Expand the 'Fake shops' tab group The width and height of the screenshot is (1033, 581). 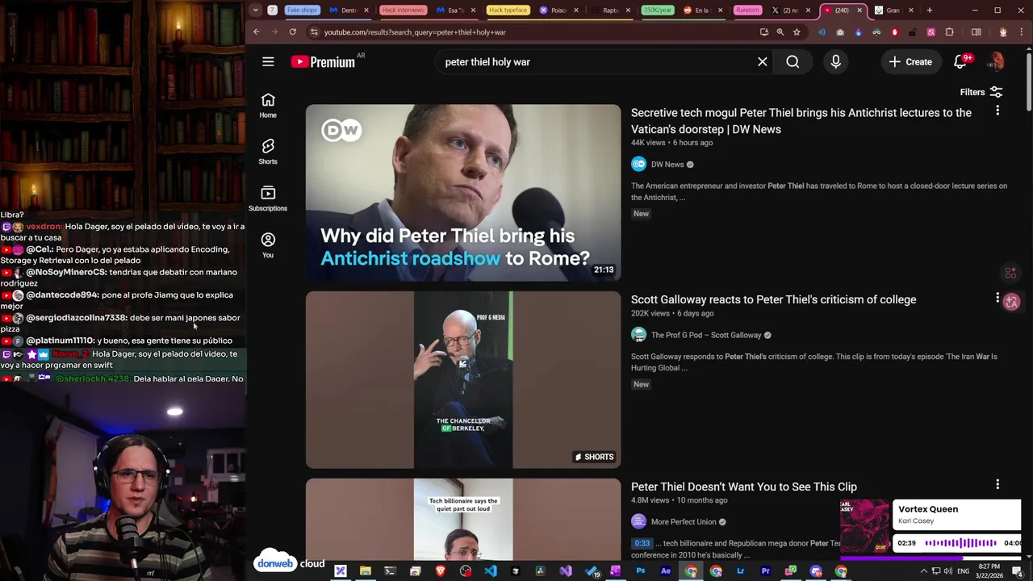point(303,10)
